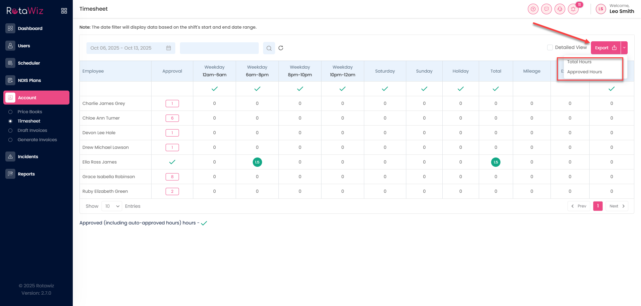Open the notifications bell icon
The width and height of the screenshot is (641, 306).
[x=573, y=9]
